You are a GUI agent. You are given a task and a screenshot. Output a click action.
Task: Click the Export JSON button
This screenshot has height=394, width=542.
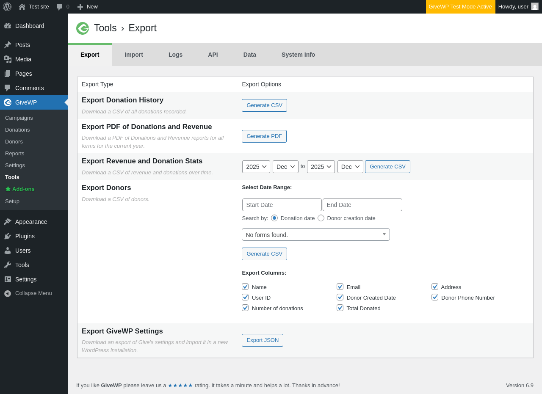click(x=263, y=340)
